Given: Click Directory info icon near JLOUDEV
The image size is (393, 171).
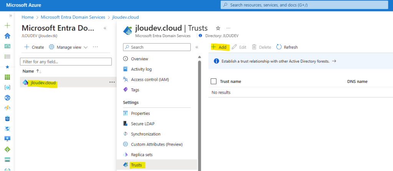Looking at the screenshot, I should pyautogui.click(x=200, y=36).
